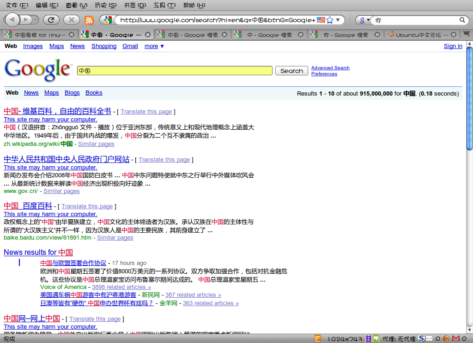Go forward with the Forward arrow button

26,20
